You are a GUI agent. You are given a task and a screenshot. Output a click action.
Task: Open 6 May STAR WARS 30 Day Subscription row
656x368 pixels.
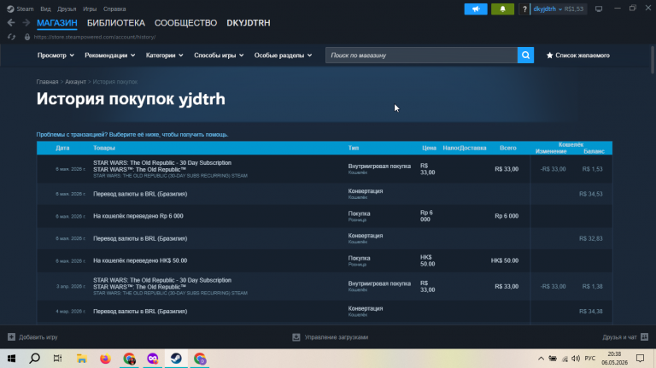[325, 169]
